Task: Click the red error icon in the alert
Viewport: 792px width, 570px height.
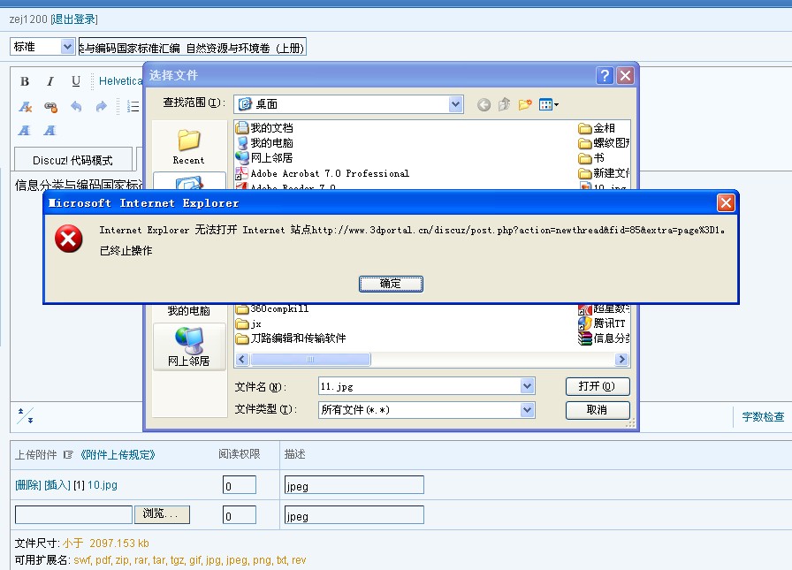Action: pos(69,239)
